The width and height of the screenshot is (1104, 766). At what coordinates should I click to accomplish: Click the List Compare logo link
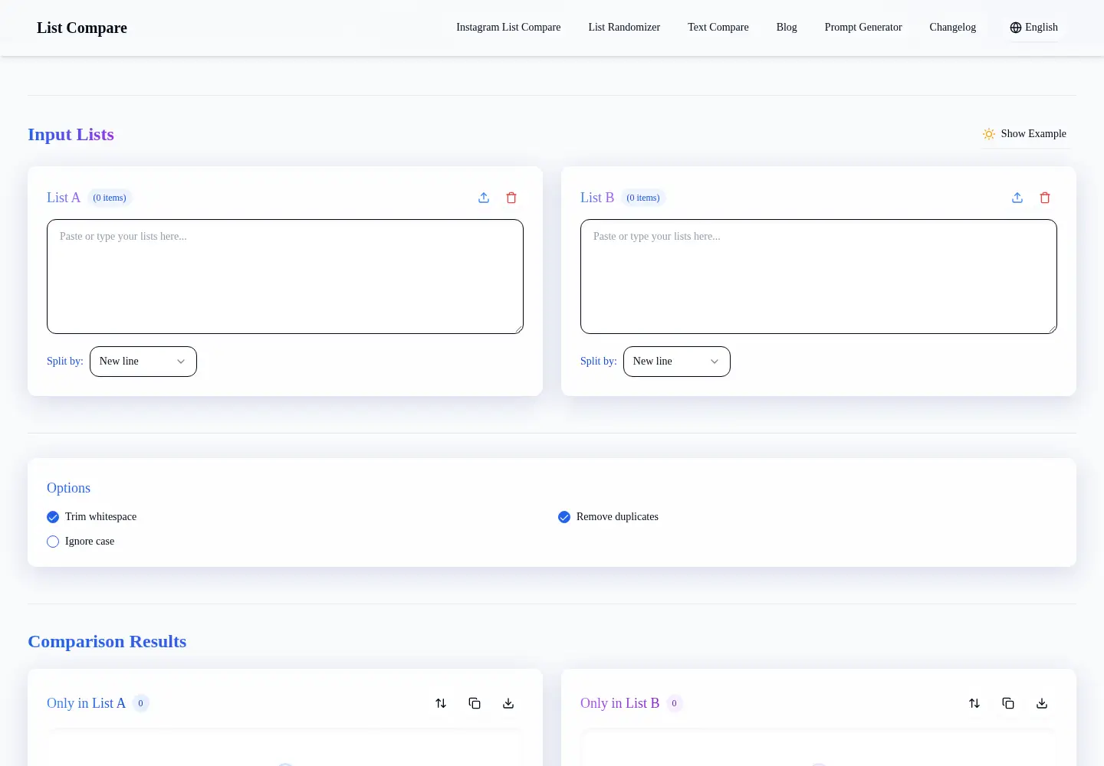coord(82,28)
